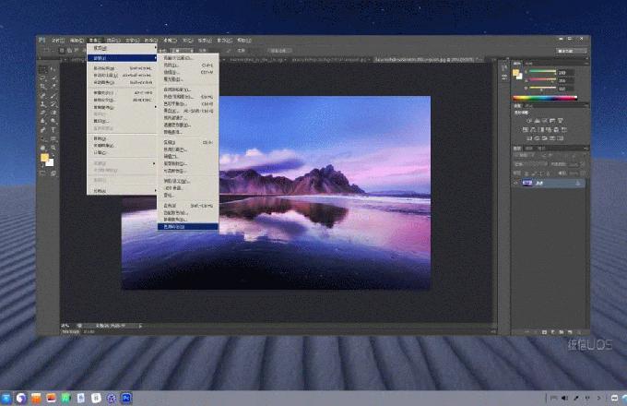Pick the Lasso tool
Image resolution: width=627 pixels, height=406 pixels.
point(43,79)
